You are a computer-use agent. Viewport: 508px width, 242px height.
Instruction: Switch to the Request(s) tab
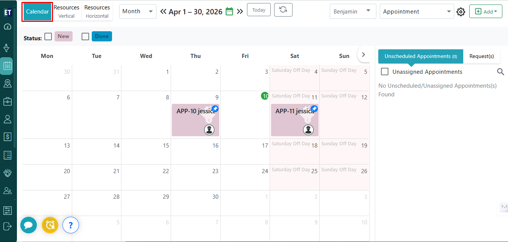tap(482, 56)
